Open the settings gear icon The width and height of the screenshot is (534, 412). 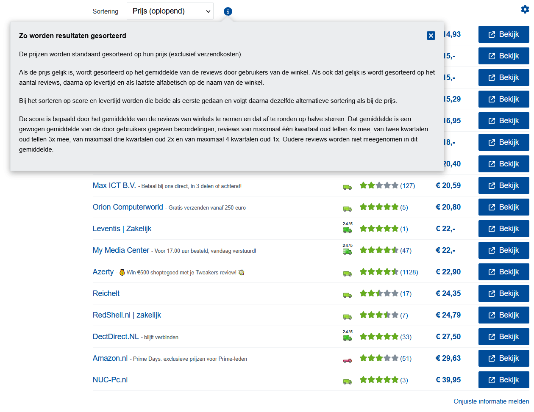pyautogui.click(x=525, y=9)
